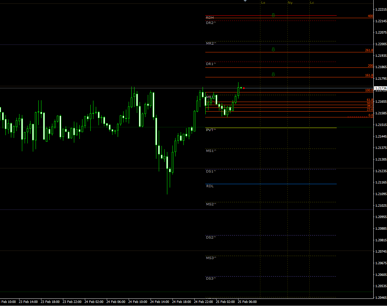The image size is (387, 306).
Task: Select the MR2^ pivot label
Action: tap(211, 43)
